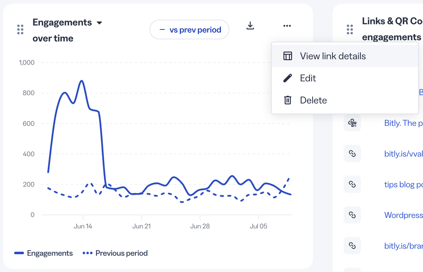This screenshot has width=423, height=272.
Task: Click the Links & QR Codes drag handle
Action: [x=350, y=29]
